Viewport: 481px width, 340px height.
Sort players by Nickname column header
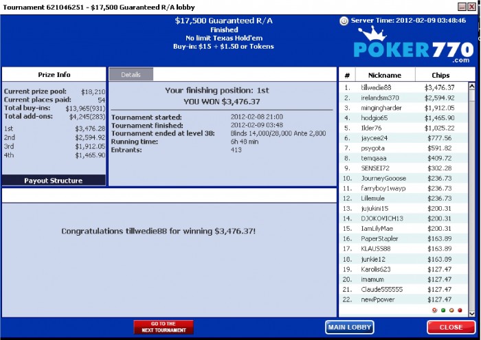click(385, 75)
